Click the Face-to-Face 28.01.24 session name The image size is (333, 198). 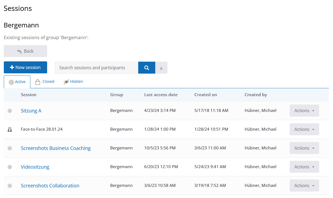pyautogui.click(x=42, y=129)
